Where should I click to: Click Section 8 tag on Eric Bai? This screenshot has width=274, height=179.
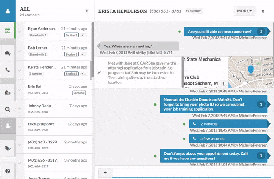[79, 93]
